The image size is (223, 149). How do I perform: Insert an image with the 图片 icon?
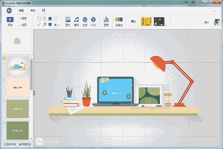(68, 20)
